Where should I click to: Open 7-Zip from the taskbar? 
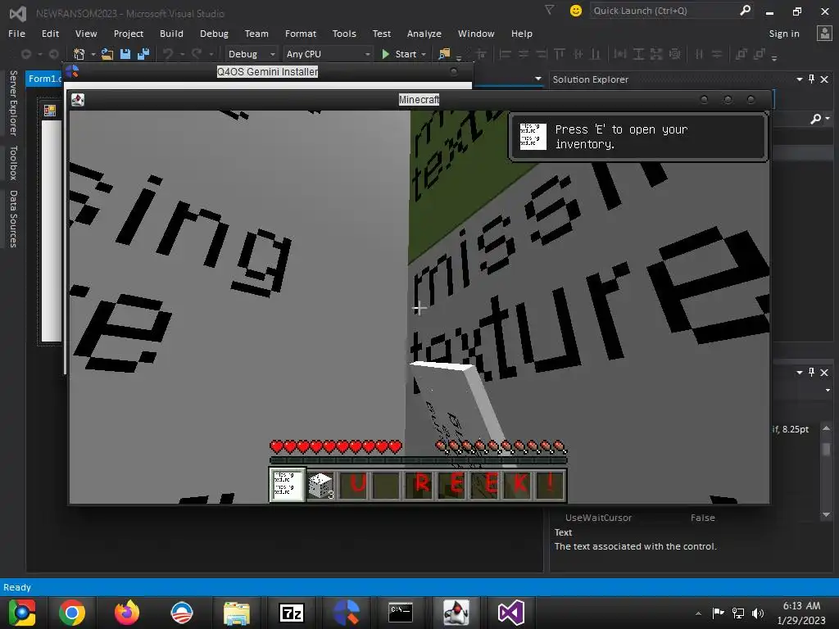click(292, 613)
